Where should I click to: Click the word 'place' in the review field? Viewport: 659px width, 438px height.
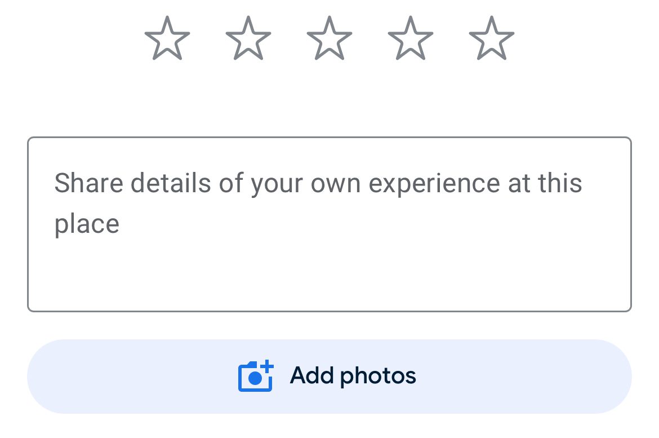(x=87, y=224)
